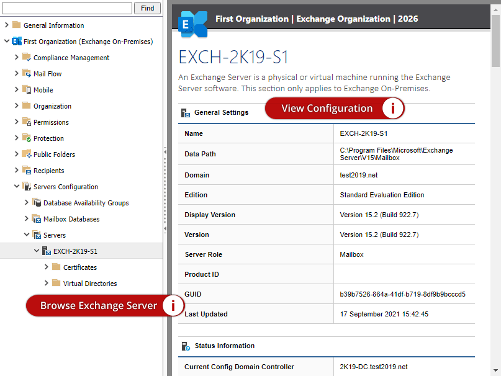This screenshot has height=376, width=501.
Task: Click the General Settings section icon
Action: point(186,113)
